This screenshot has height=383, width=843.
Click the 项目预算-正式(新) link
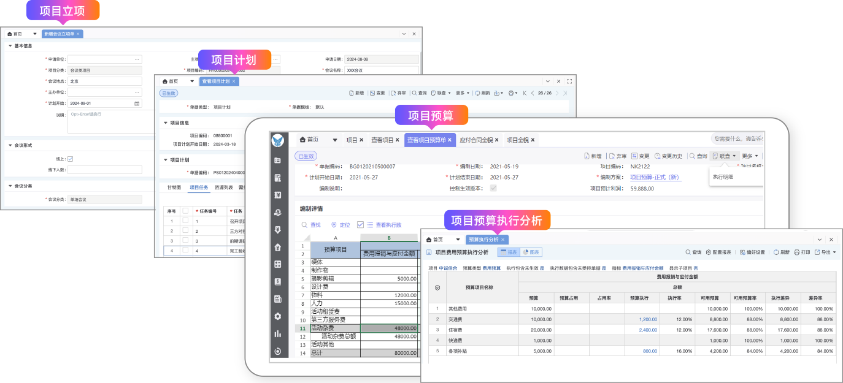655,177
